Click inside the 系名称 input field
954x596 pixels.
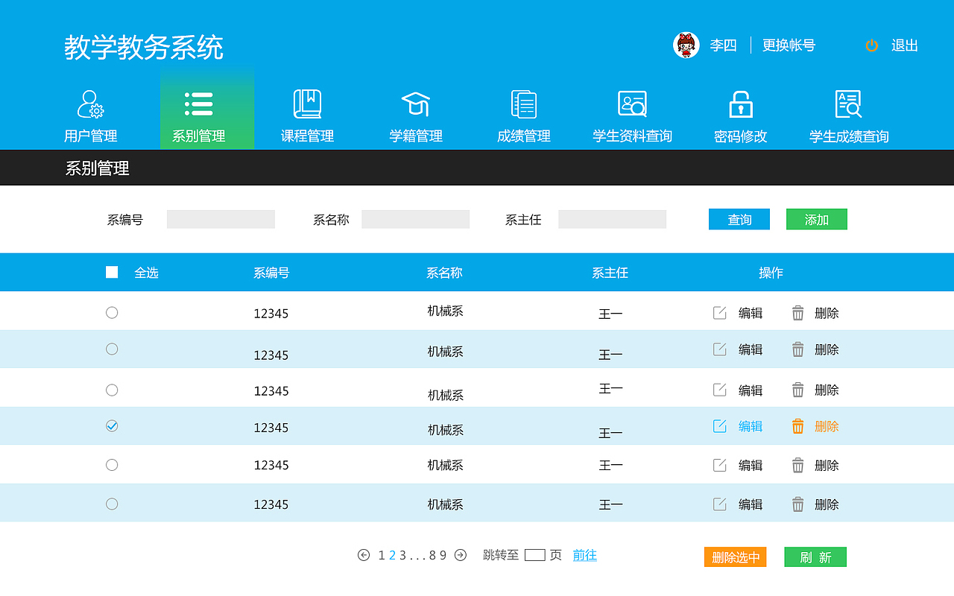click(x=415, y=219)
